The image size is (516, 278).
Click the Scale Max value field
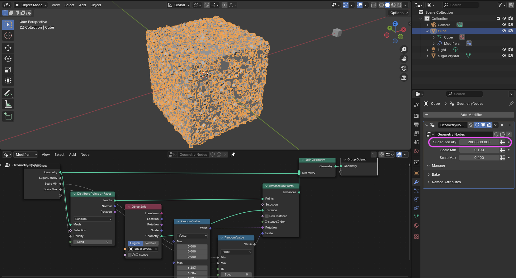click(479, 158)
